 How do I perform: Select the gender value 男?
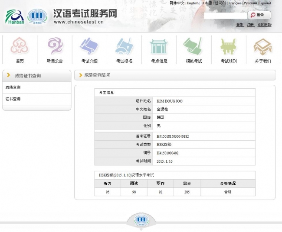(158, 126)
